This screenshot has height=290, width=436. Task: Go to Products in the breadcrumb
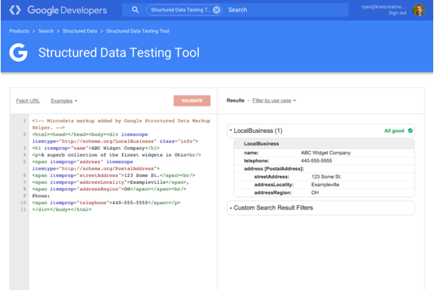pos(19,31)
